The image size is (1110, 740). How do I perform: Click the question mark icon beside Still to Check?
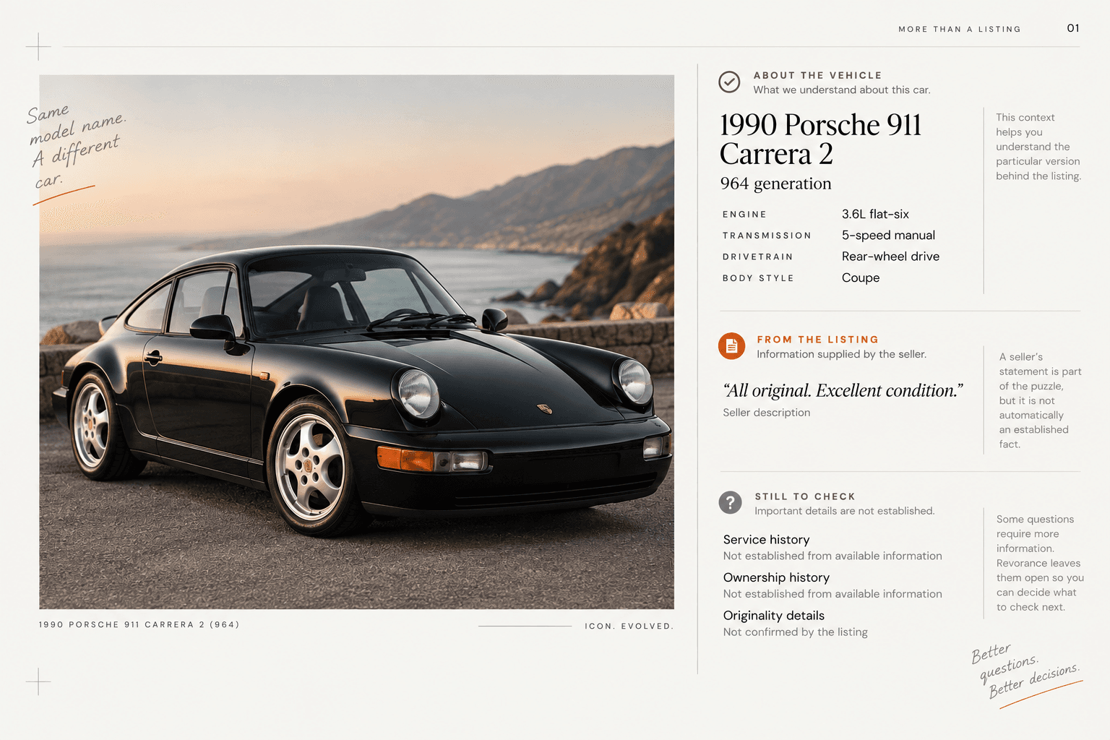click(x=731, y=502)
